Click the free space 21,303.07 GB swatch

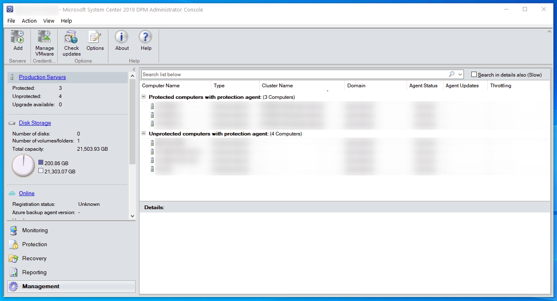pyautogui.click(x=40, y=170)
